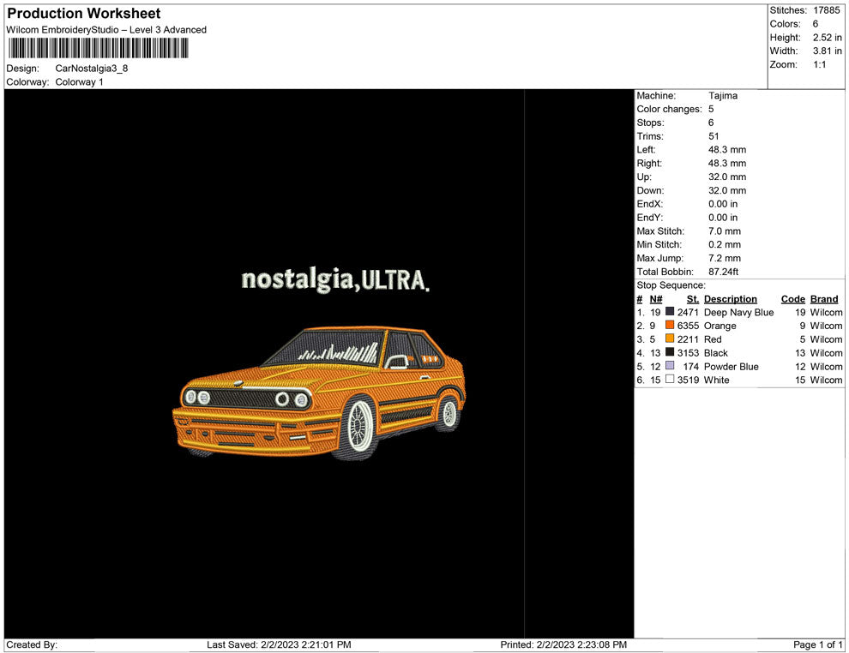Click the Red thread swatch in stop 3
Viewport: 849px width, 653px height.
click(670, 339)
